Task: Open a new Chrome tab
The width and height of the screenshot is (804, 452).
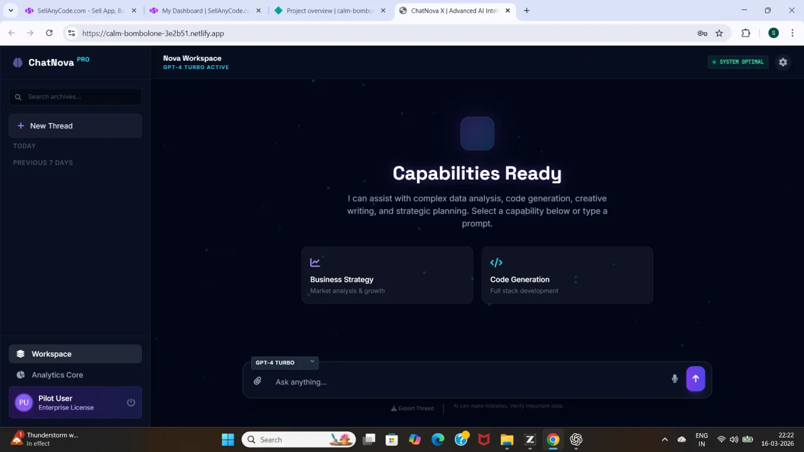Action: point(526,11)
